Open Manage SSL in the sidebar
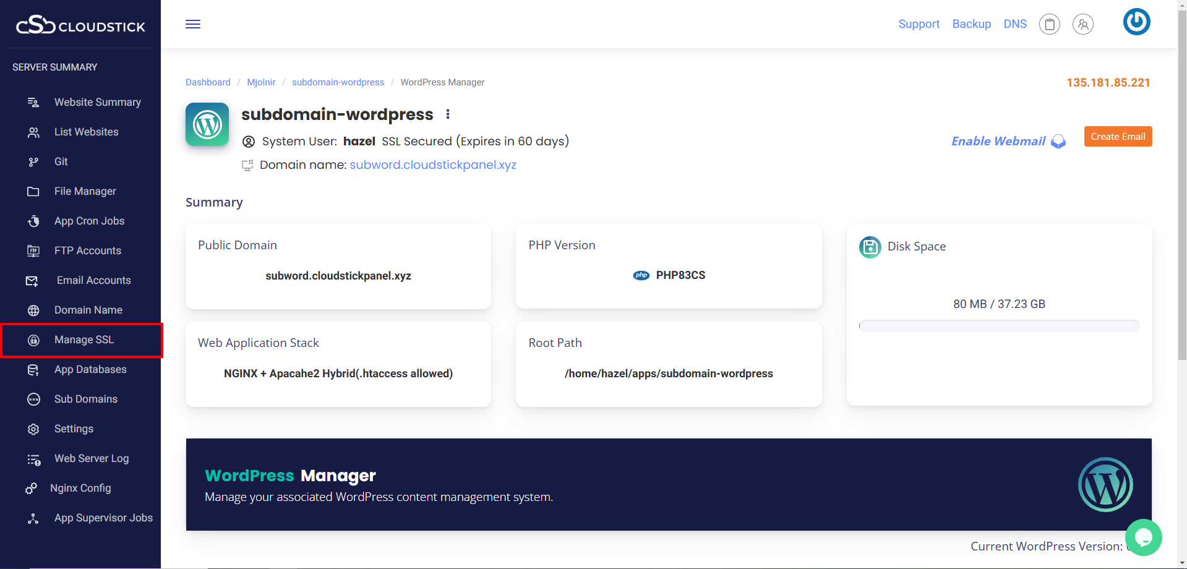This screenshot has height=569, width=1187. click(x=84, y=340)
